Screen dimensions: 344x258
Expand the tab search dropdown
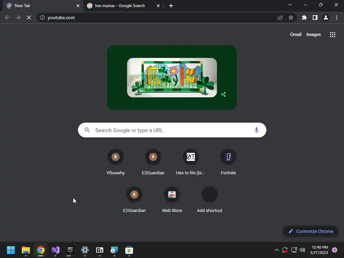(x=290, y=5)
